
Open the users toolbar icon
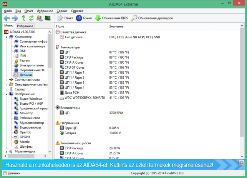pos(40,18)
